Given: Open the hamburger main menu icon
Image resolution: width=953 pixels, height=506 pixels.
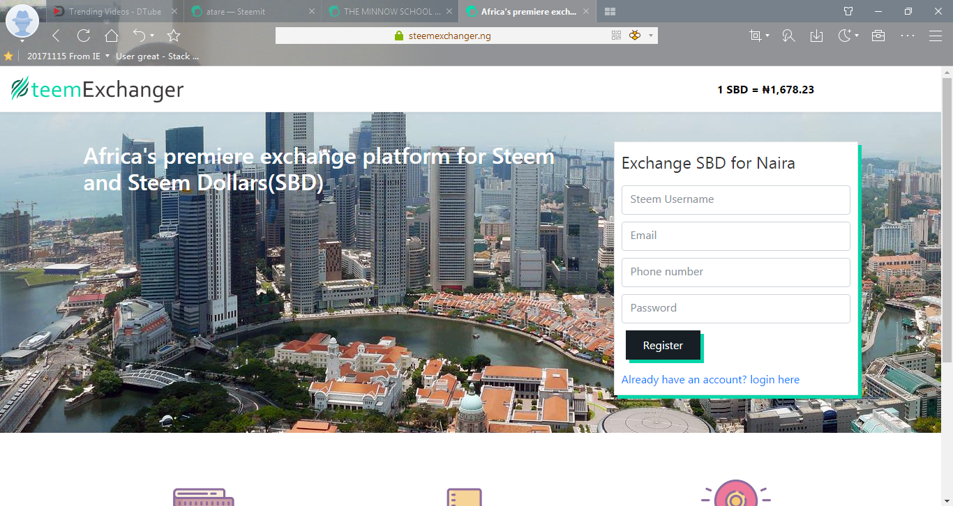Looking at the screenshot, I should click(x=936, y=36).
